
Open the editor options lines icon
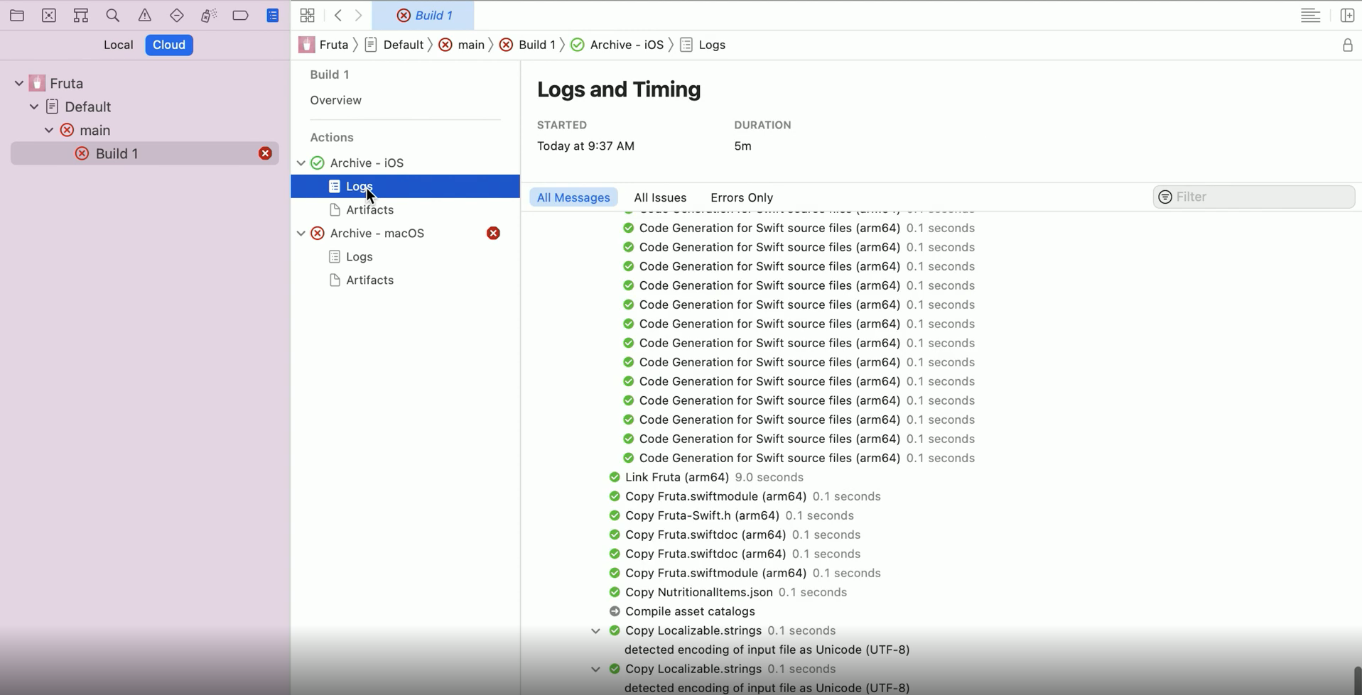pyautogui.click(x=1310, y=15)
